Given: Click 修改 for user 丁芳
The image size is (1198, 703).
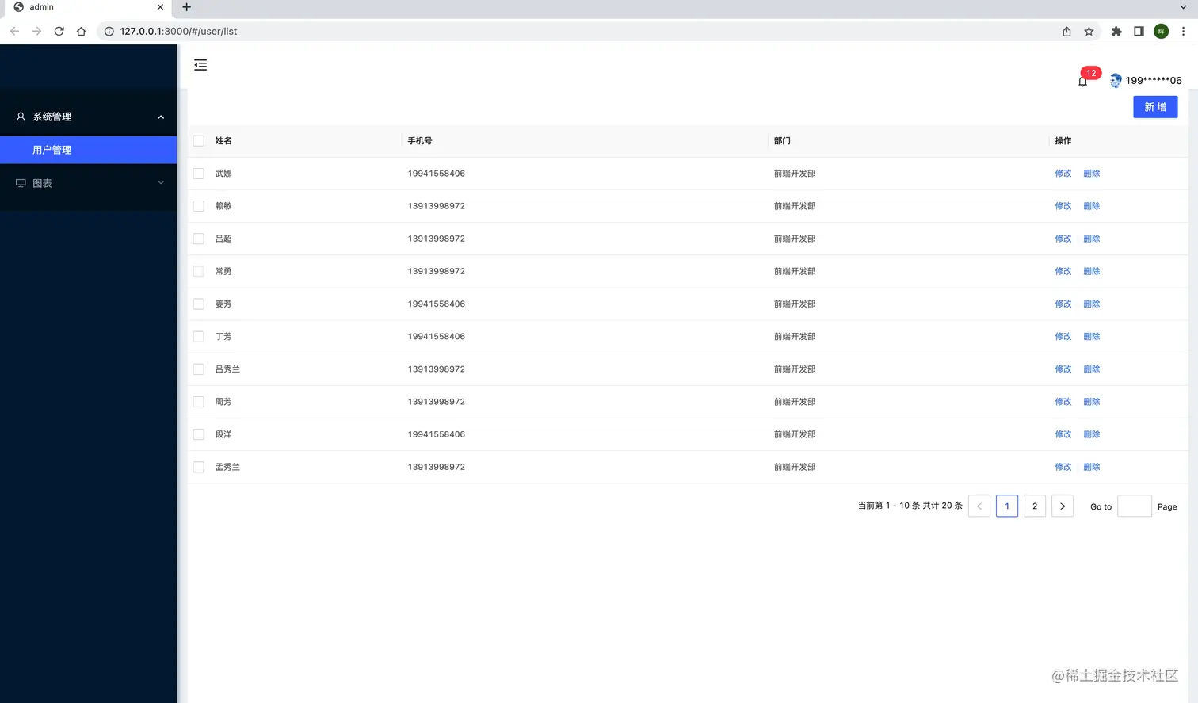Looking at the screenshot, I should pos(1063,337).
